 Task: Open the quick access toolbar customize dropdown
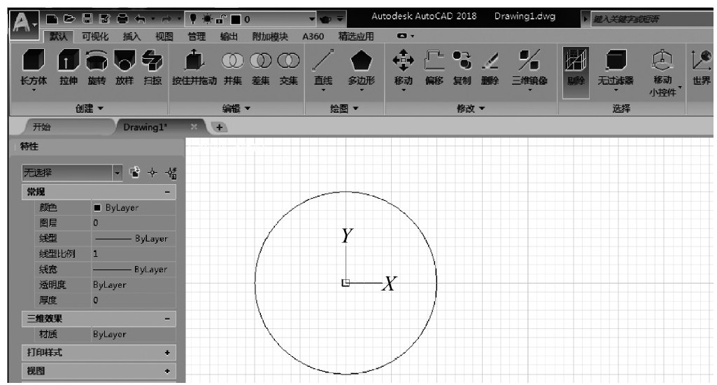[340, 19]
